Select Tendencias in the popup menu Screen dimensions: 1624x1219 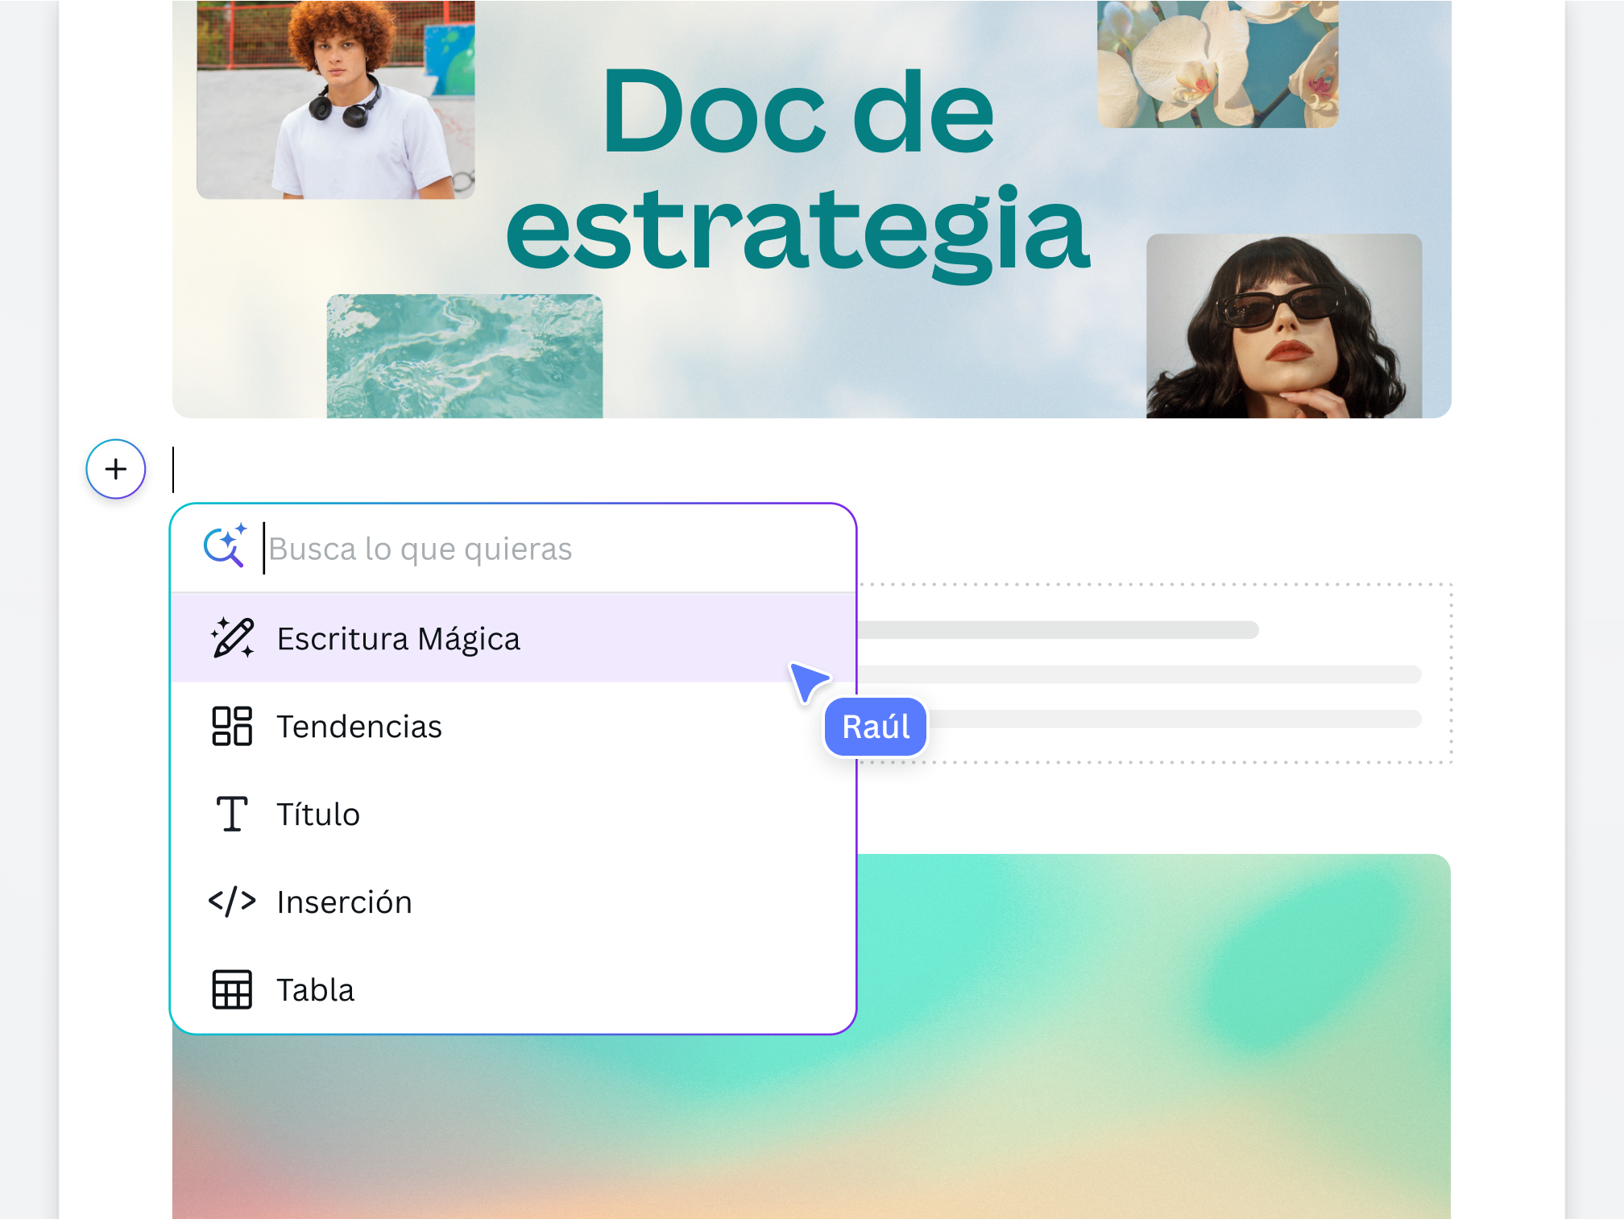359,726
